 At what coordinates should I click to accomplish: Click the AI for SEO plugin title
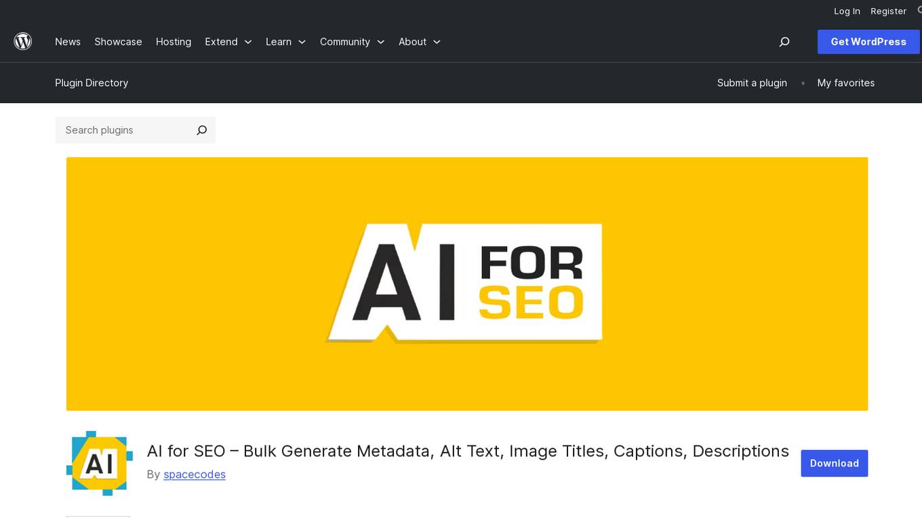tap(468, 452)
